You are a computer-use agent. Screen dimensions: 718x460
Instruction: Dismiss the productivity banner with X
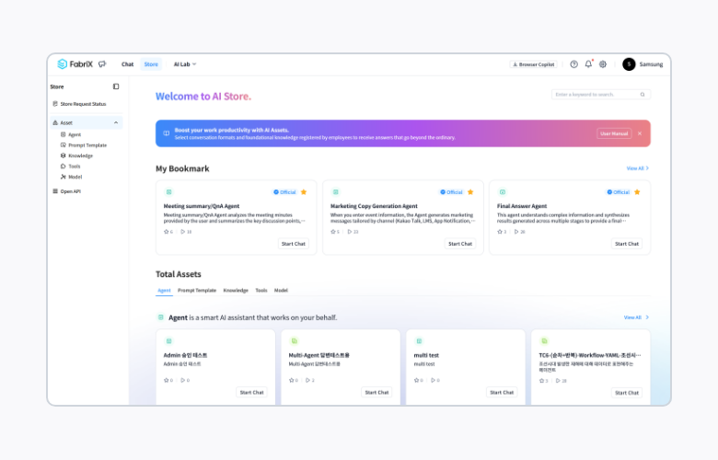[x=640, y=133]
